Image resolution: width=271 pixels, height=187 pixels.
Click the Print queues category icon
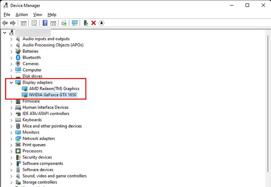tap(18, 145)
